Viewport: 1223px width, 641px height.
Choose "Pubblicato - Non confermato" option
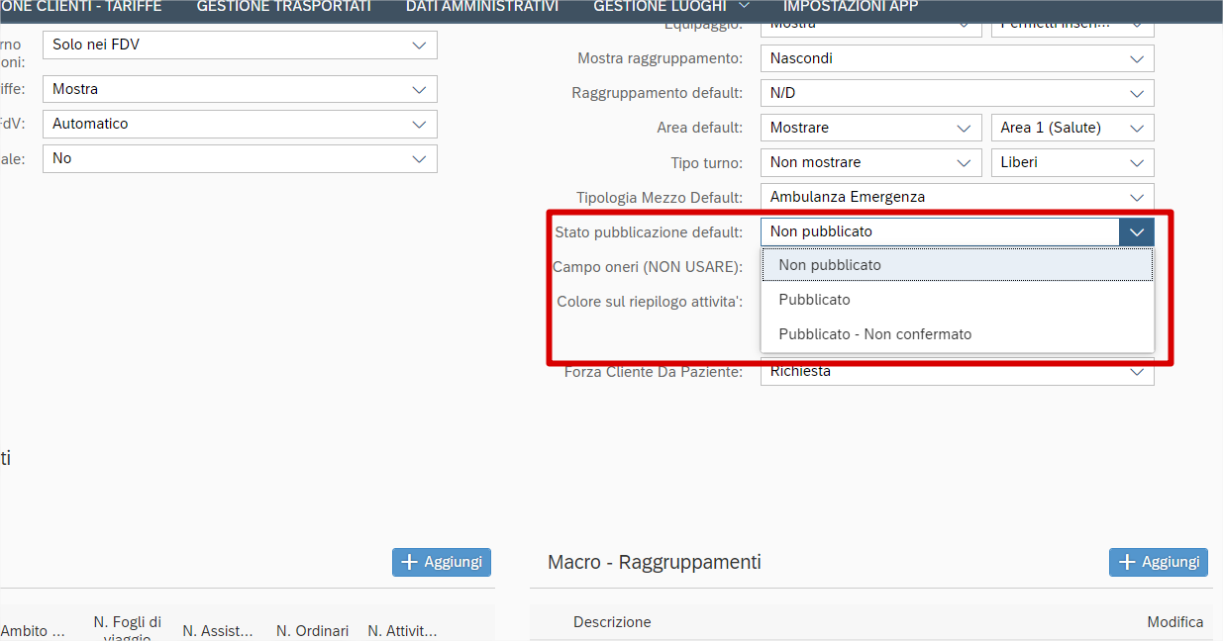tap(874, 334)
